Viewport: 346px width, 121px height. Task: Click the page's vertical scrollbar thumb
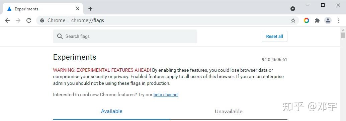tap(343, 36)
